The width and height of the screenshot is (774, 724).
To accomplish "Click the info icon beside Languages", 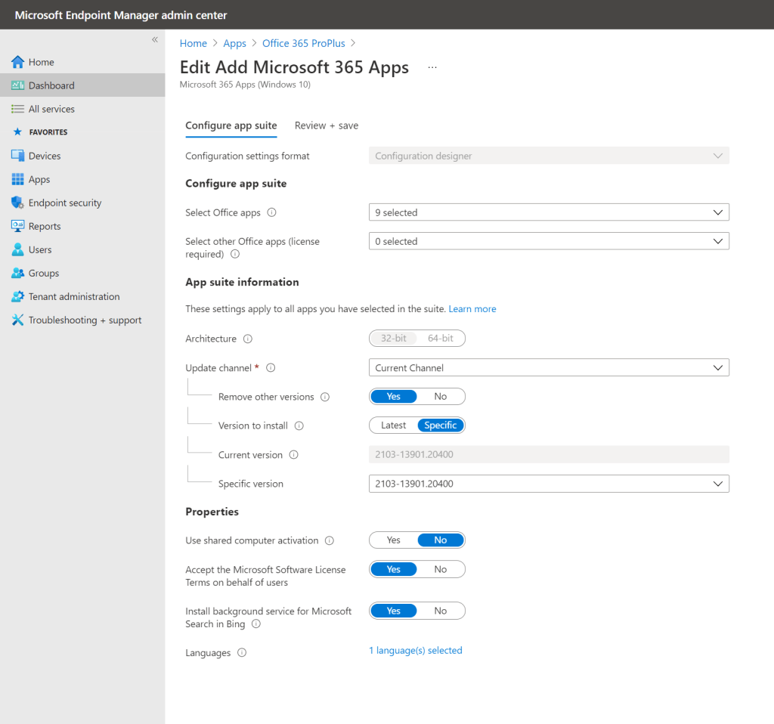I will tap(242, 653).
